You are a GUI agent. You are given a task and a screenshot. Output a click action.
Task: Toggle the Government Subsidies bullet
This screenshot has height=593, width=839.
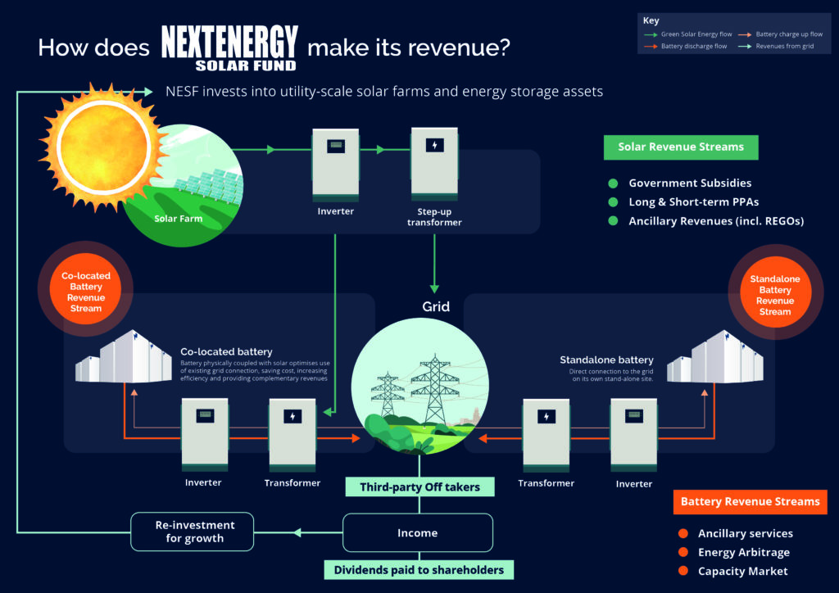coord(613,183)
